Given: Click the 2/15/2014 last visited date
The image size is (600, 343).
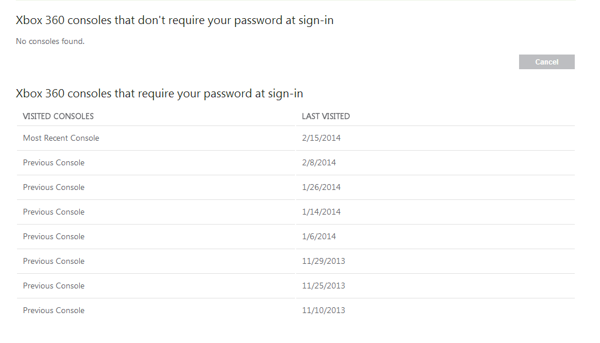Looking at the screenshot, I should 321,138.
